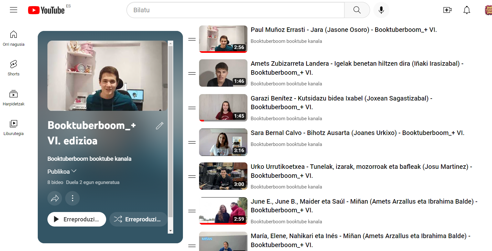Viewport: 492px width, 251px height.
Task: Open playlist three-dot more options
Action: tap(73, 198)
